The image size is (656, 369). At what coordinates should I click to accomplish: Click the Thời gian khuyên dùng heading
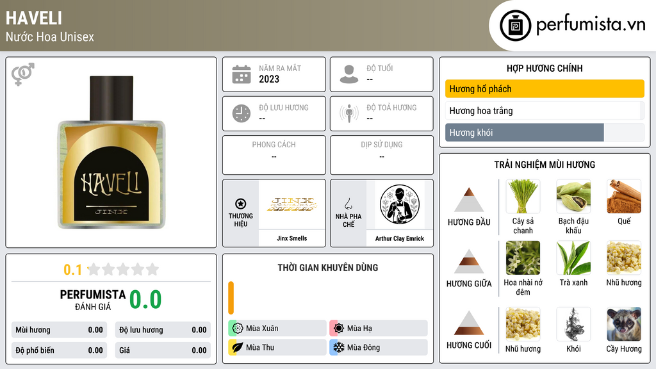click(x=327, y=267)
